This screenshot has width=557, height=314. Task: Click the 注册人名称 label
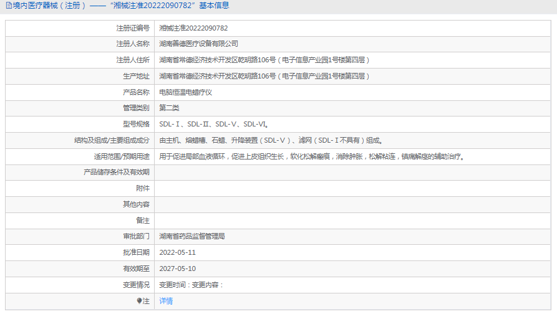tap(133, 44)
